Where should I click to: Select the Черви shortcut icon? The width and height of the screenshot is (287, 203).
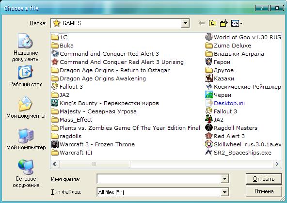[x=208, y=95]
